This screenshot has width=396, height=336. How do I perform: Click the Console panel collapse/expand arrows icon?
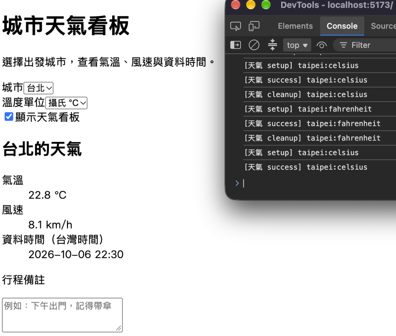(272, 45)
